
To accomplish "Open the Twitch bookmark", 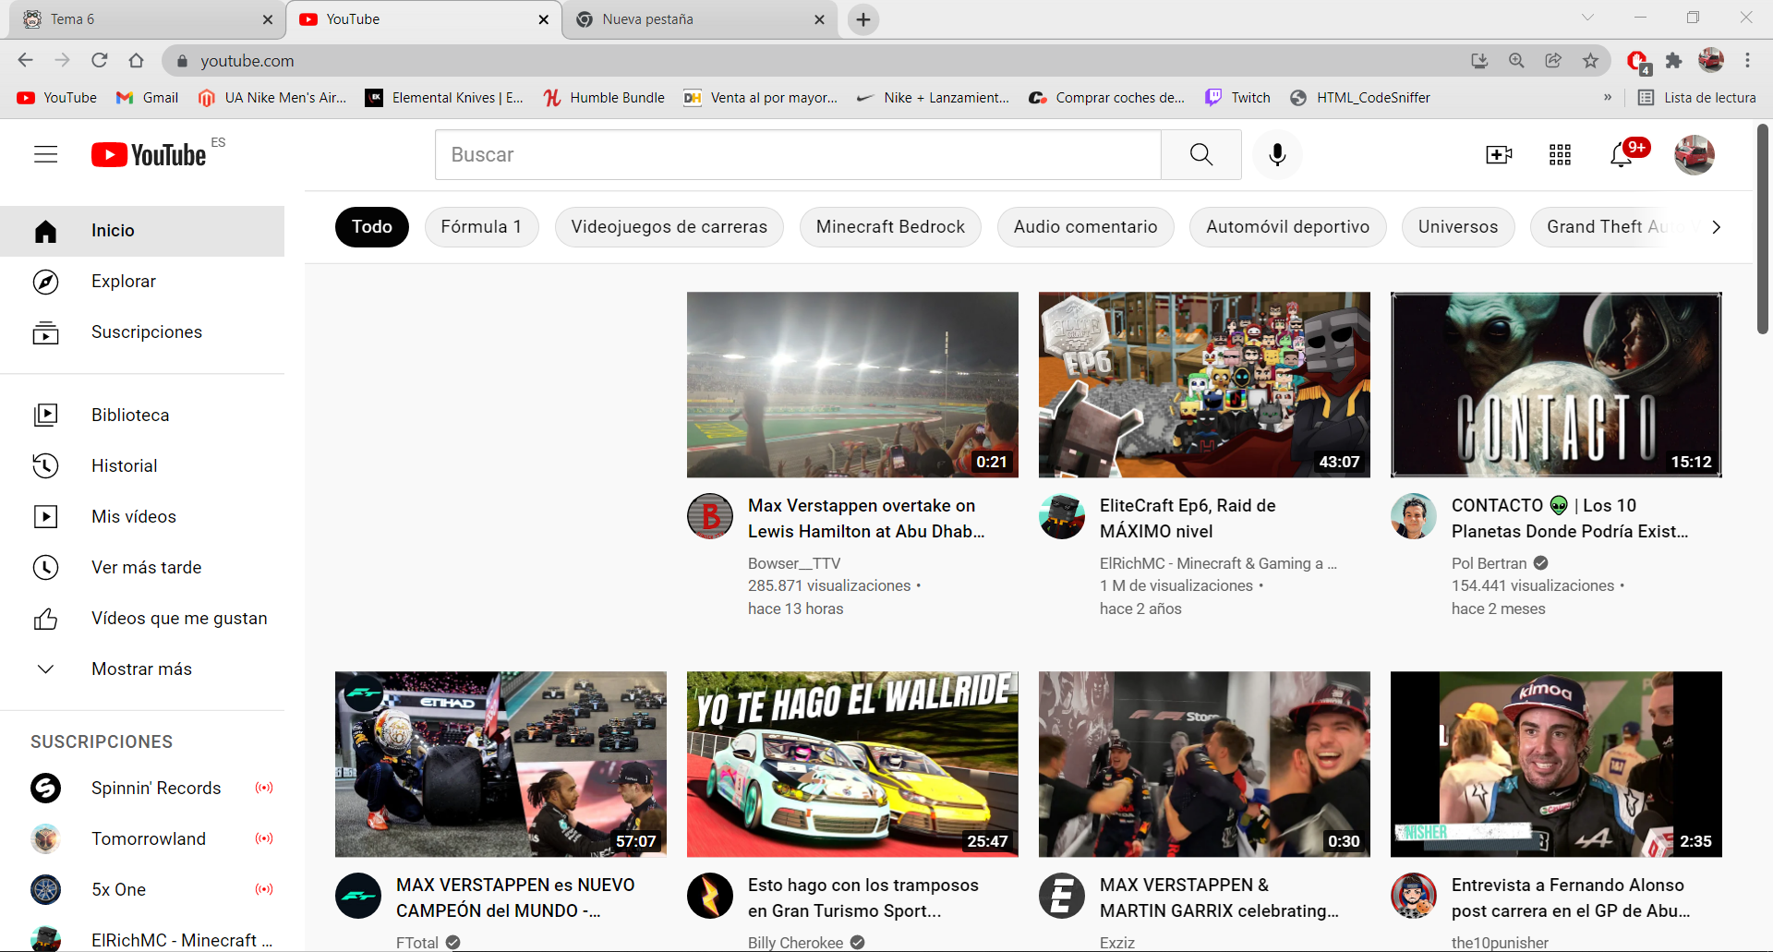I will point(1238,97).
